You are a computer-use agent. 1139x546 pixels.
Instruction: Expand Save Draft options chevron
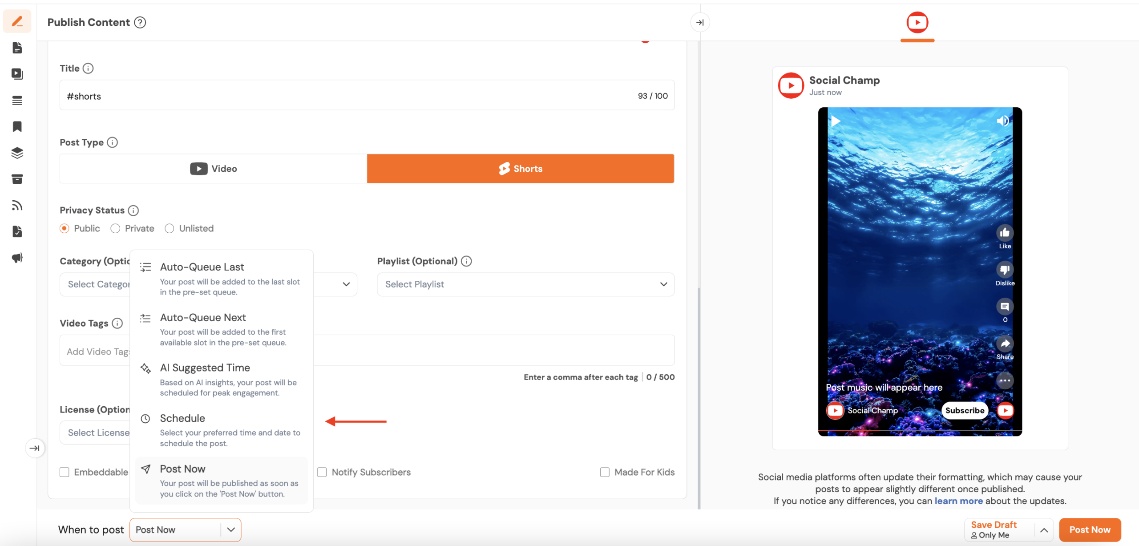click(1044, 530)
